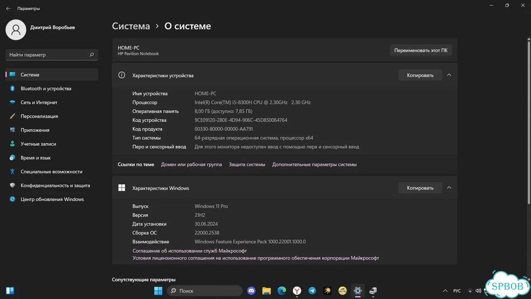531x299 pixels.
Task: Open the volume speaker tray icon
Action: 478,291
